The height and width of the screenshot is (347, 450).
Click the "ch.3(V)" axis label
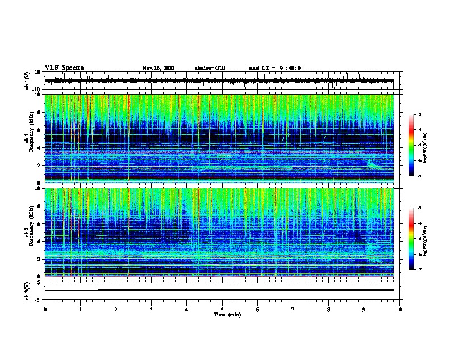27,291
